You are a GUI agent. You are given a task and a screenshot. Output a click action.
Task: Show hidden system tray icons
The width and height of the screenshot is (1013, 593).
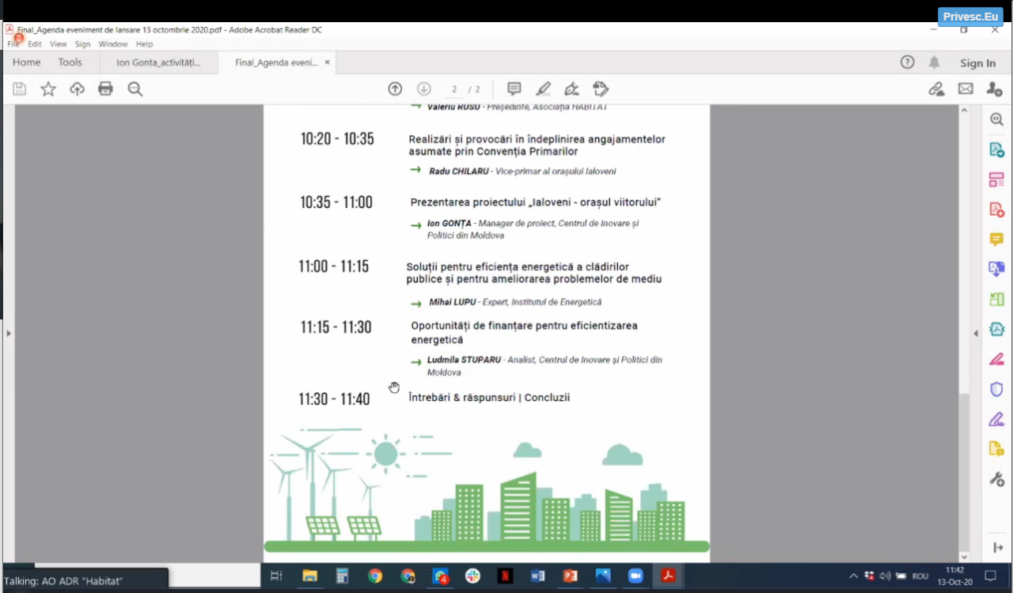point(853,576)
